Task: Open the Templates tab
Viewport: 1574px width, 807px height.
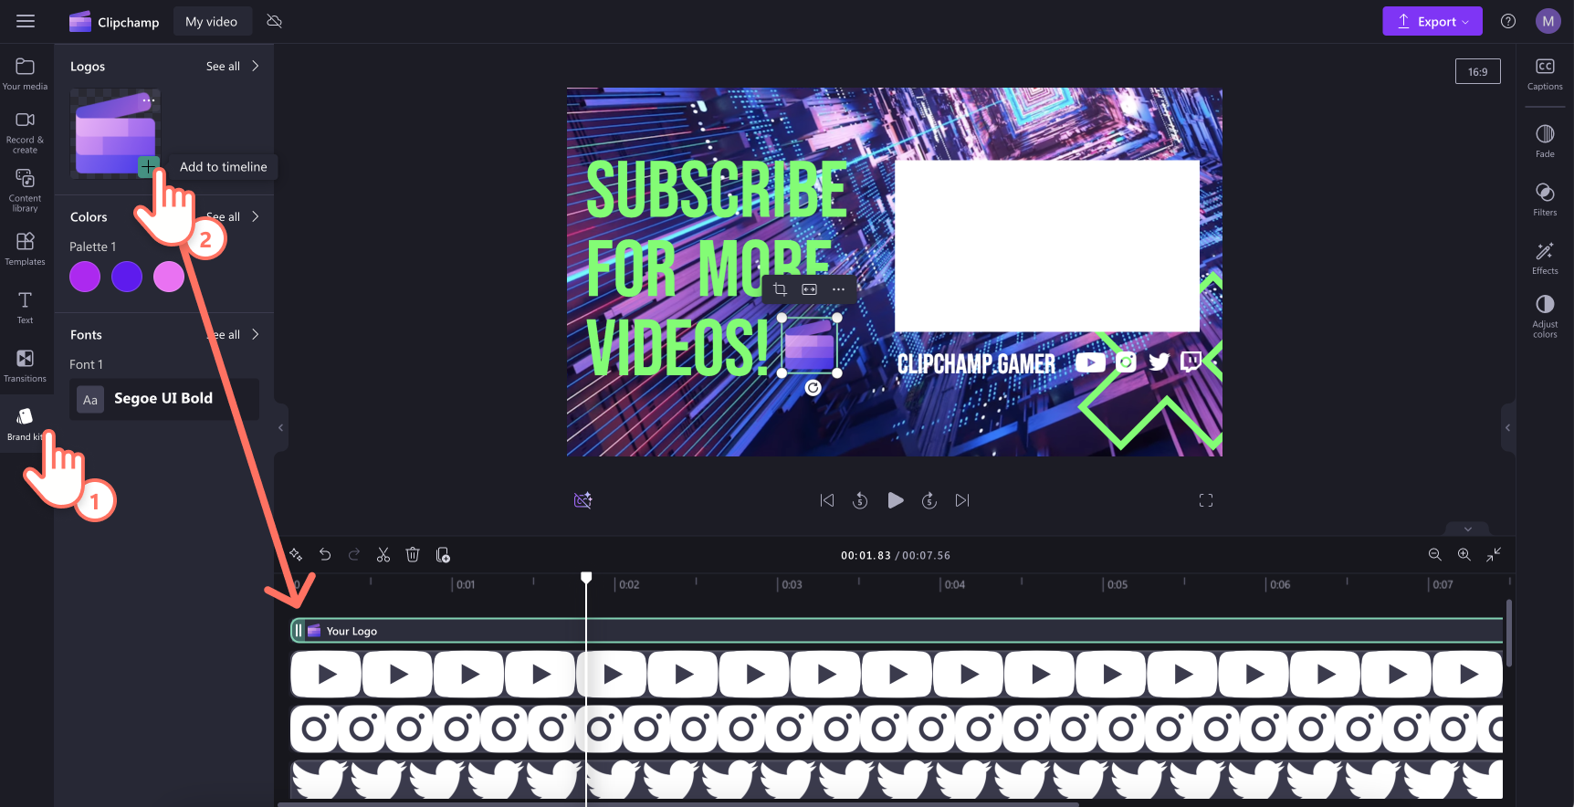Action: coord(26,248)
